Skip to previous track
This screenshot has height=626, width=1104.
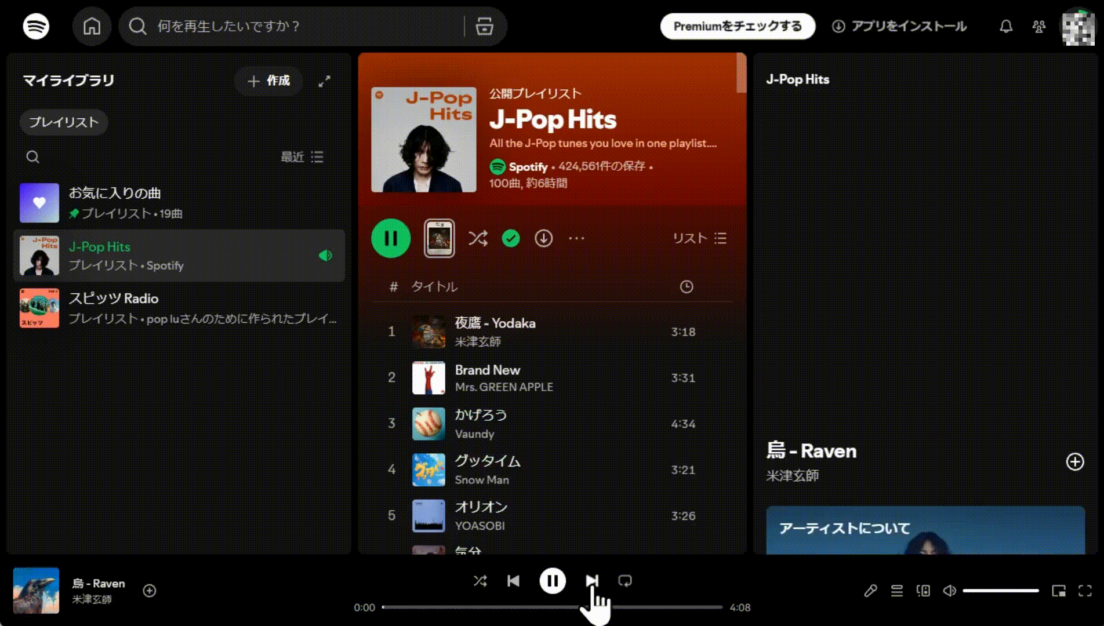click(x=513, y=581)
